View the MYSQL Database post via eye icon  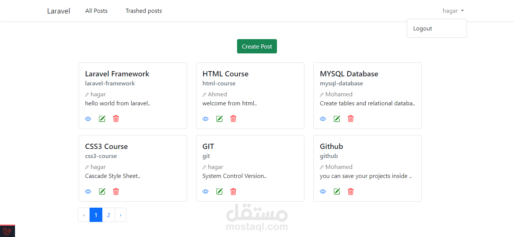pos(323,119)
